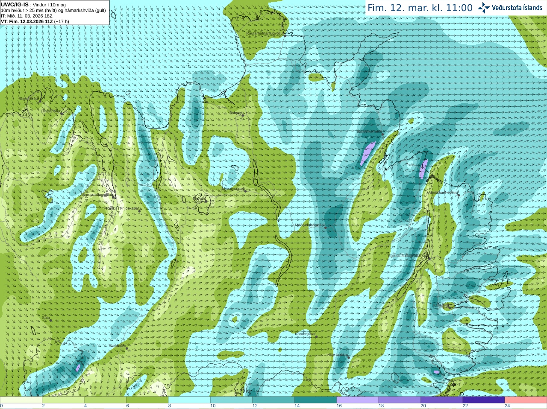
Task: Select the above 24 m/s pink legend swatch
Action: pos(526,400)
